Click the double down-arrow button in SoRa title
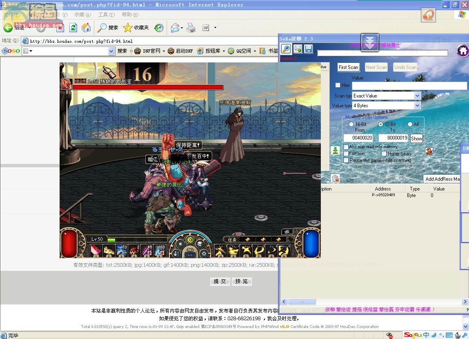 [370, 42]
